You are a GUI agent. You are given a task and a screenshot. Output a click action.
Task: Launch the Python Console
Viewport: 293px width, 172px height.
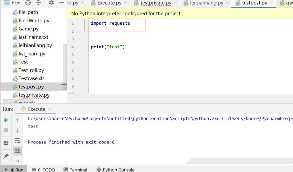point(118,170)
